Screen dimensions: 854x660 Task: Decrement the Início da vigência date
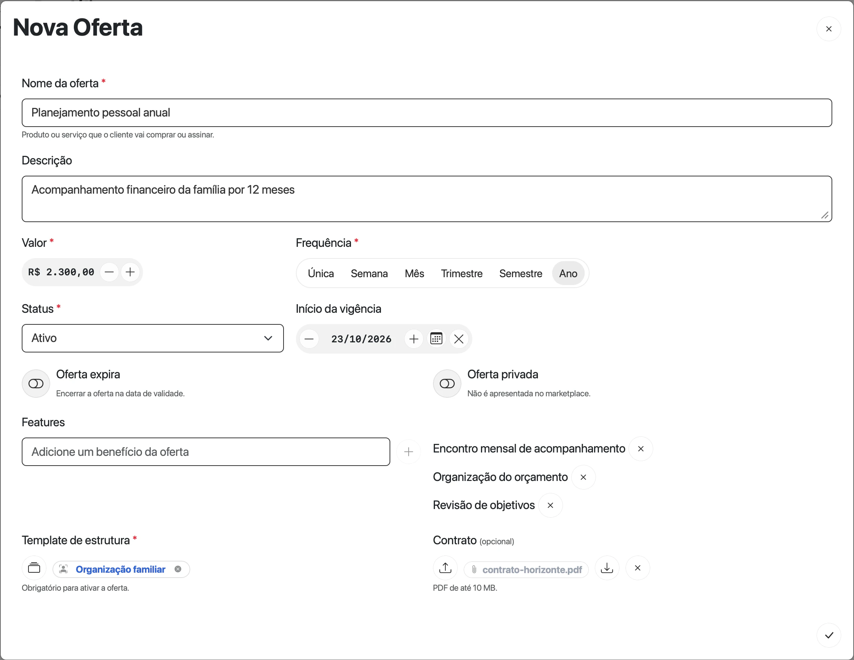pos(309,339)
